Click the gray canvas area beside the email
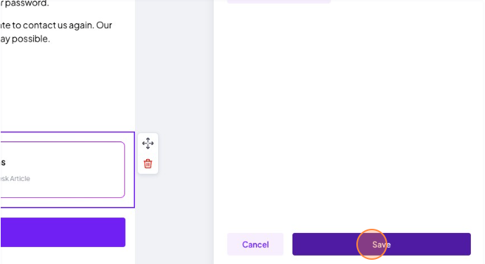Viewport: 485px width, 264px height. [x=174, y=77]
